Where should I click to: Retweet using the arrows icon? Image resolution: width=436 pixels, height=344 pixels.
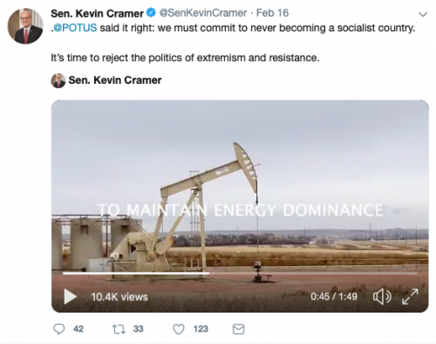click(119, 329)
